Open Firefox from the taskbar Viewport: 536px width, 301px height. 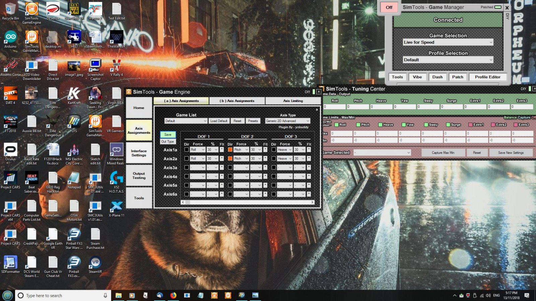(173, 295)
